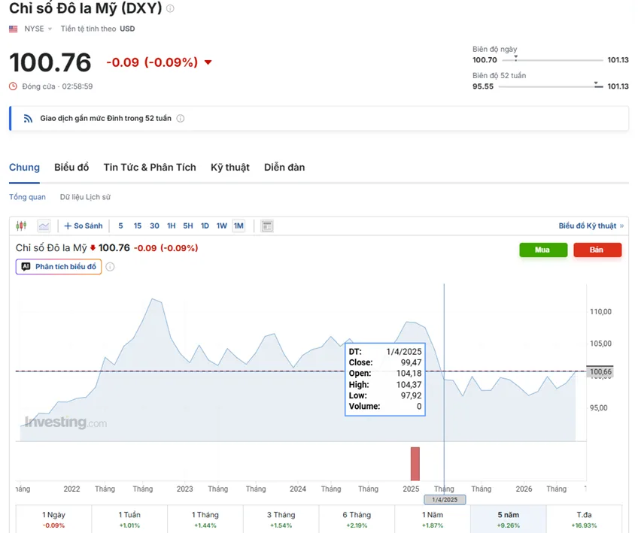Select the 1W interval
The width and height of the screenshot is (638, 533).
tap(221, 226)
